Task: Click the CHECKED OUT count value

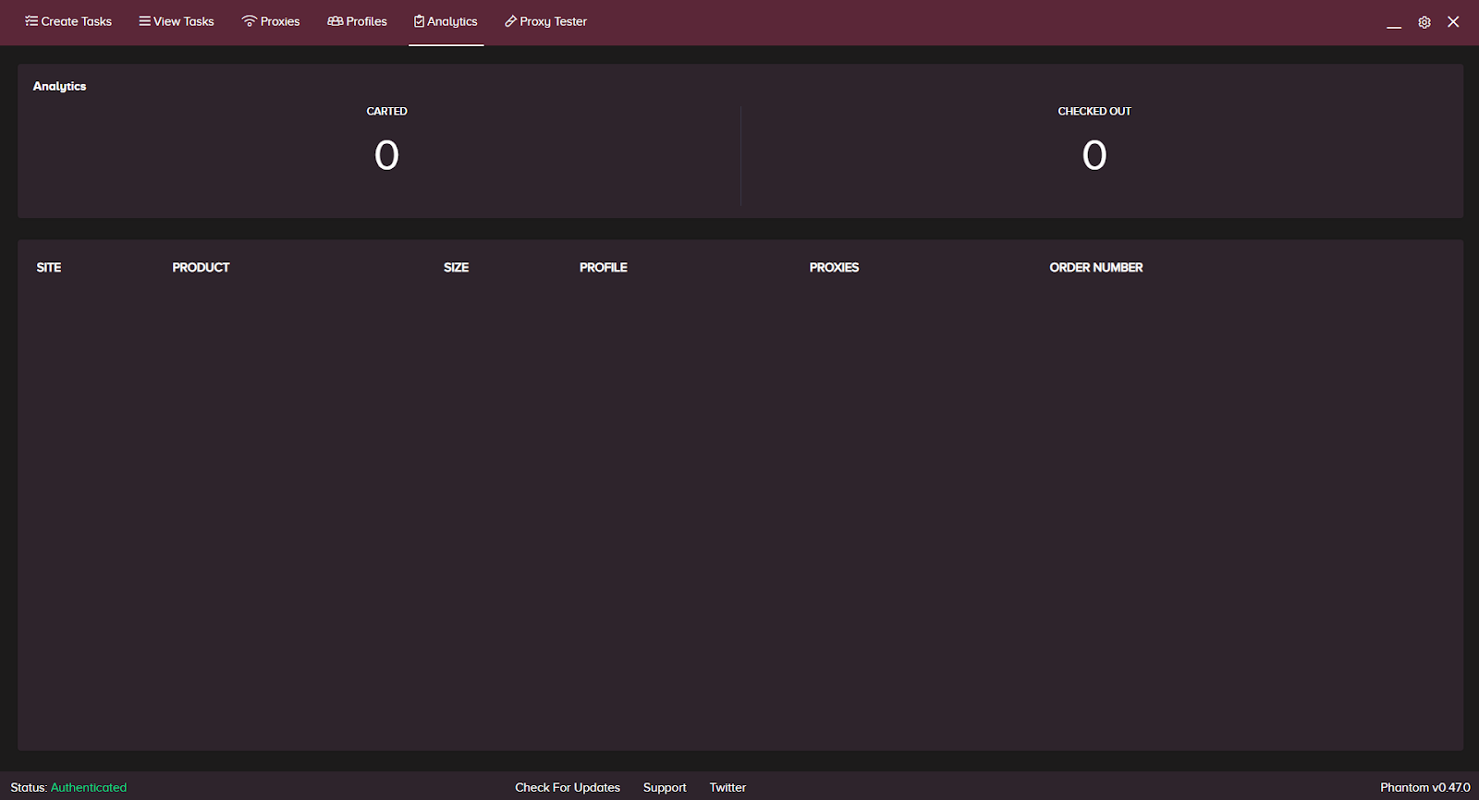Action: click(x=1094, y=155)
